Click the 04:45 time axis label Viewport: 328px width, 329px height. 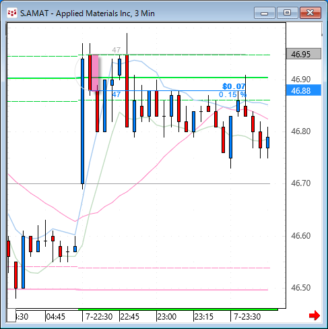[56, 317]
